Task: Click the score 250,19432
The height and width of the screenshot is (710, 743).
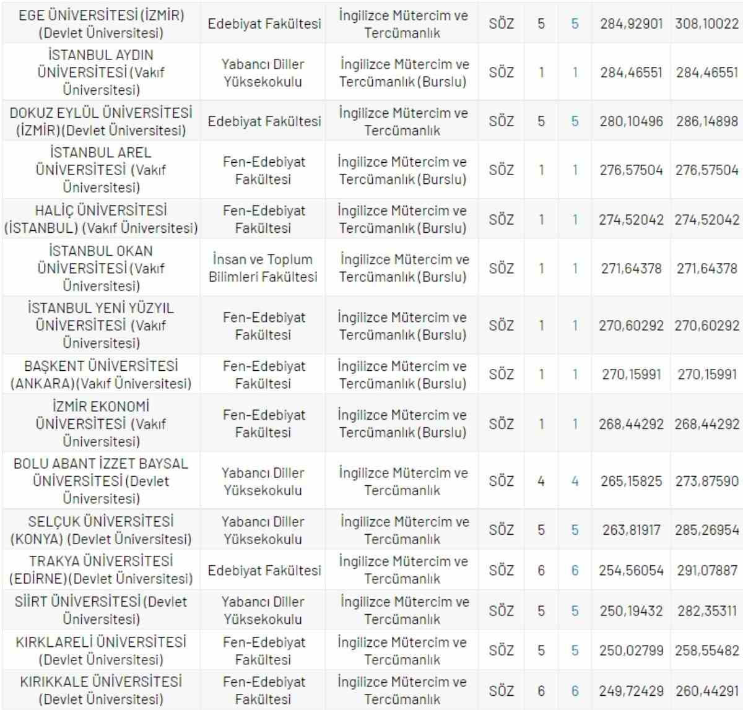Action: tap(631, 610)
